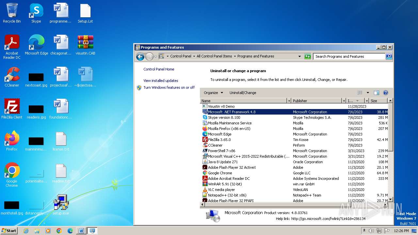The image size is (418, 235).
Task: Open Acrobat Reader DC desktop shortcut
Action: point(12,47)
